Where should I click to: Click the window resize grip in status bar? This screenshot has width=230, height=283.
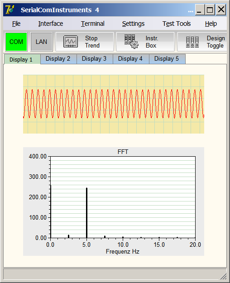[x=223, y=276]
